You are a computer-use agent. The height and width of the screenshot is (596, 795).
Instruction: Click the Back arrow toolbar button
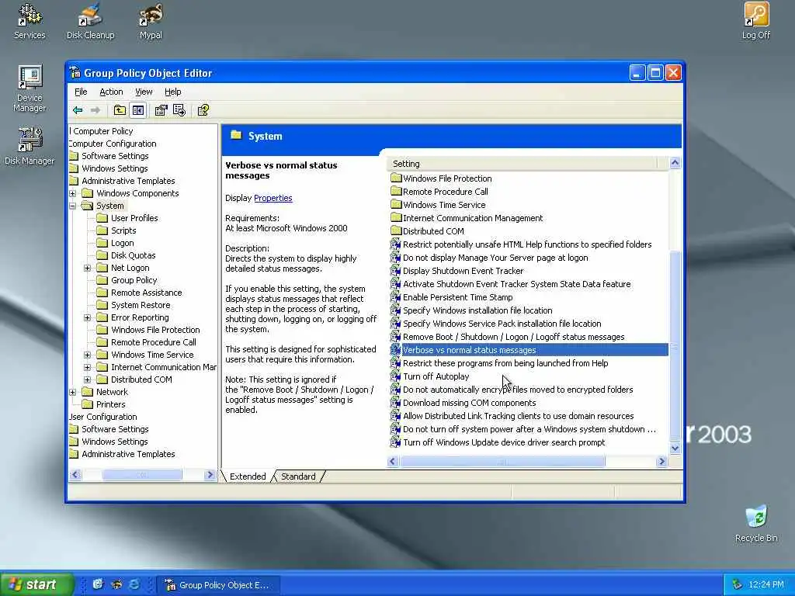[x=78, y=110]
